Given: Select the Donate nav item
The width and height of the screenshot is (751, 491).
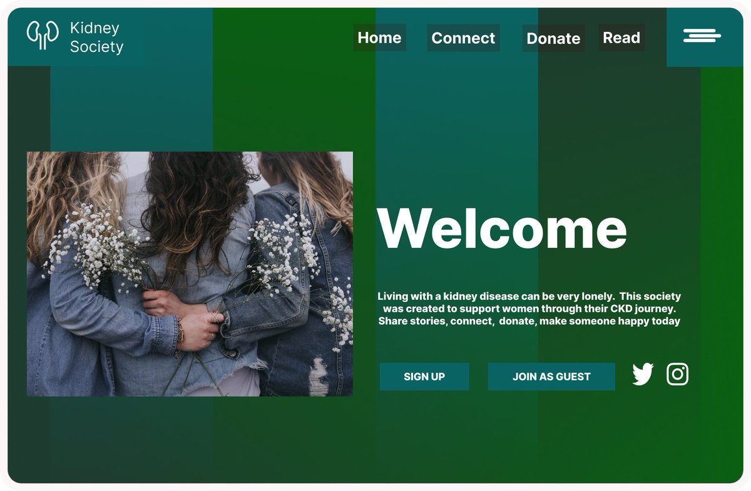Looking at the screenshot, I should pos(553,38).
